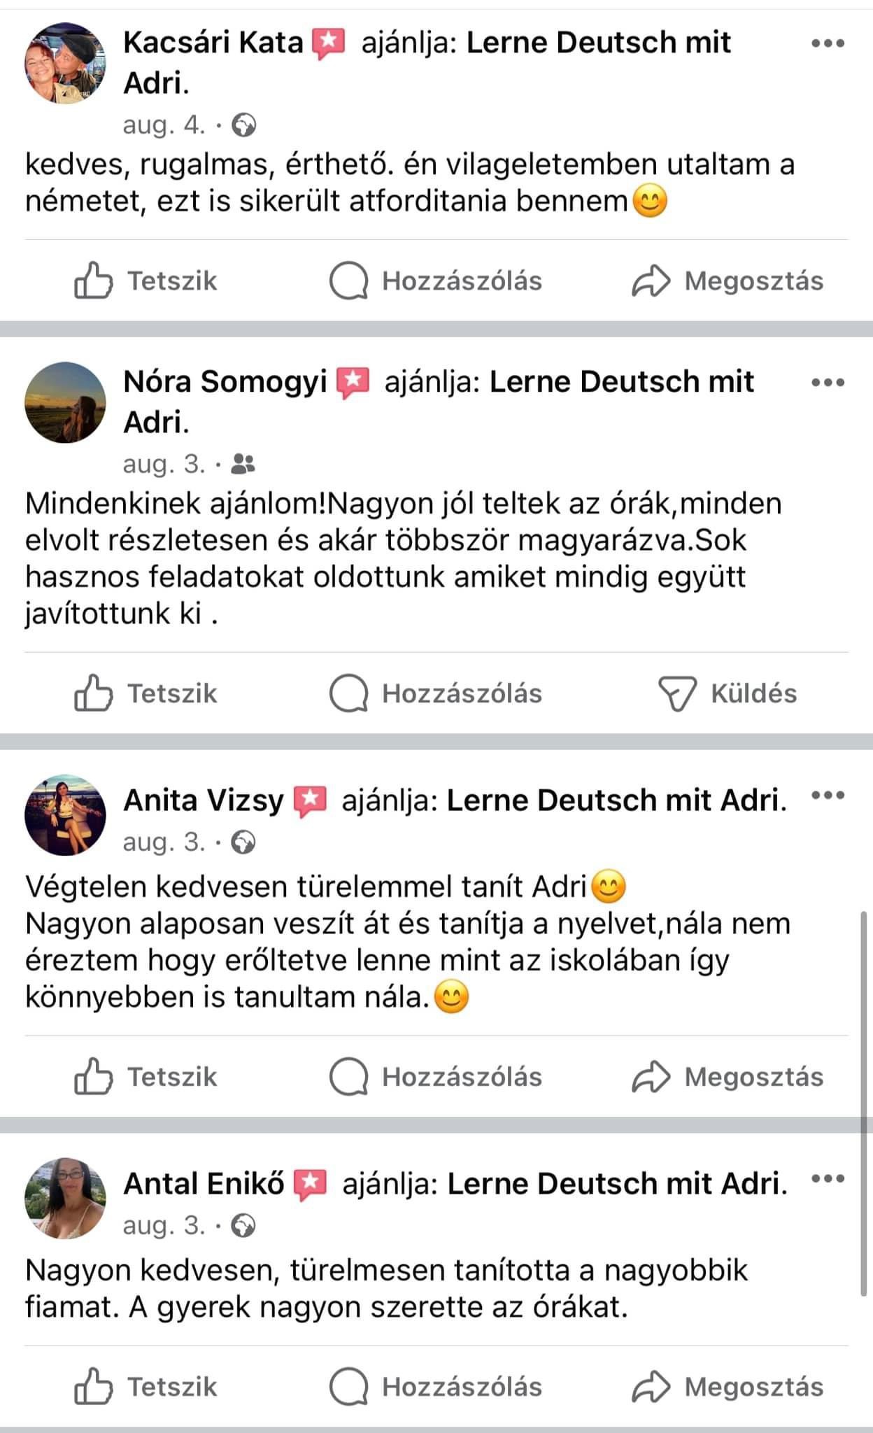
Task: Send Nóra Somogyi's post with Küldés
Action: coord(727,693)
